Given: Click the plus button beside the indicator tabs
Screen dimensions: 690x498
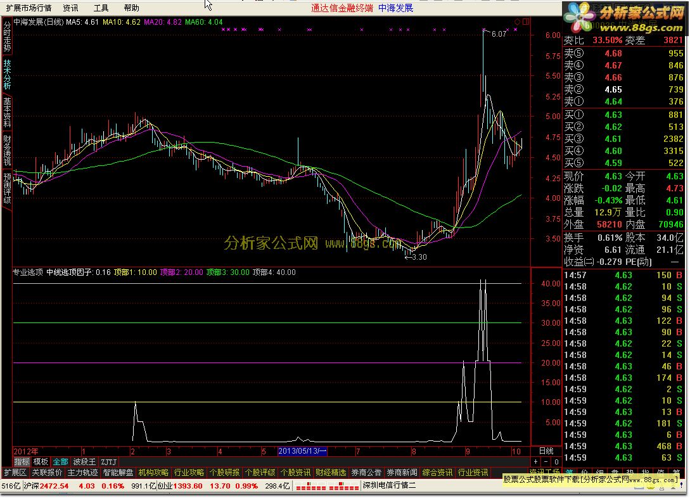Looking at the screenshot, I should (x=535, y=462).
